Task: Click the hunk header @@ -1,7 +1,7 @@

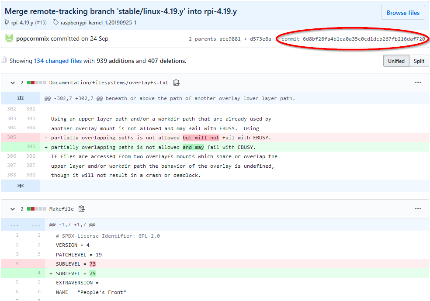Action: (x=72, y=225)
